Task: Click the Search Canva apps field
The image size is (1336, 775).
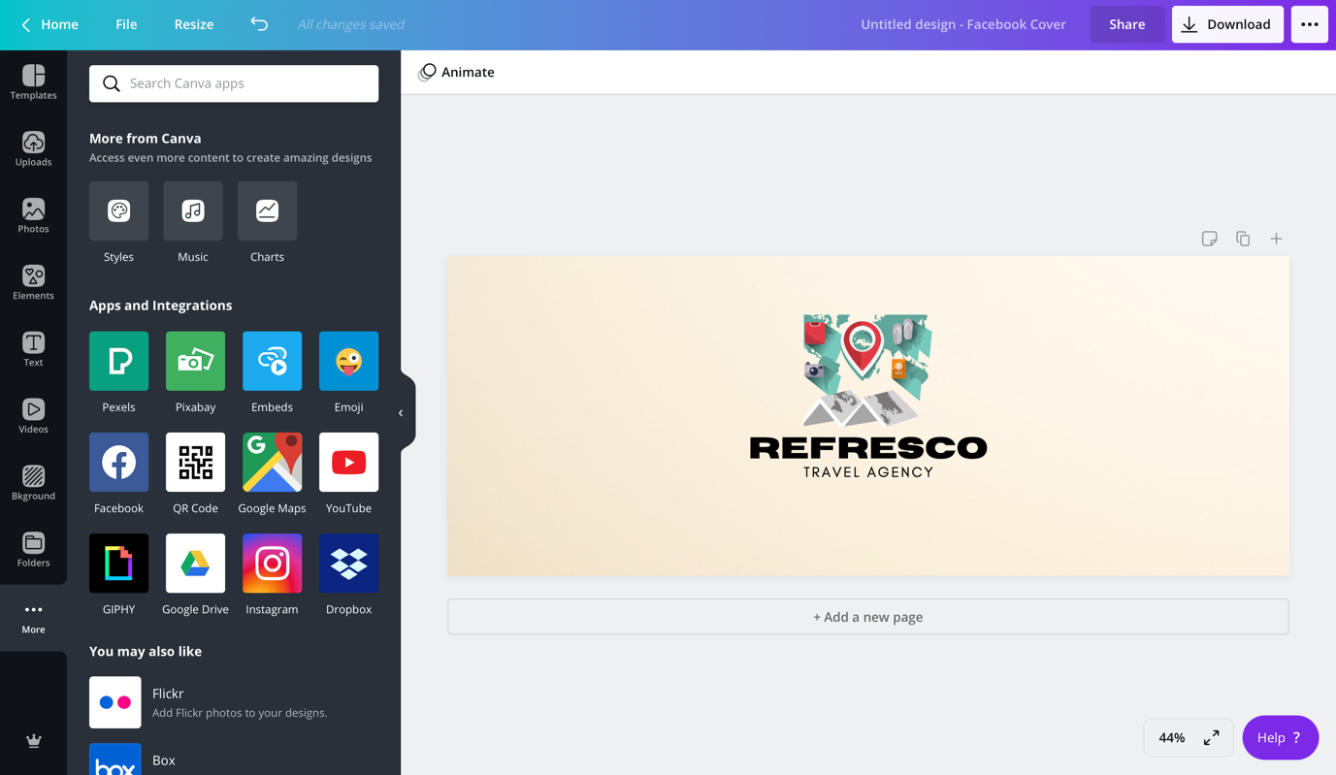Action: point(234,83)
